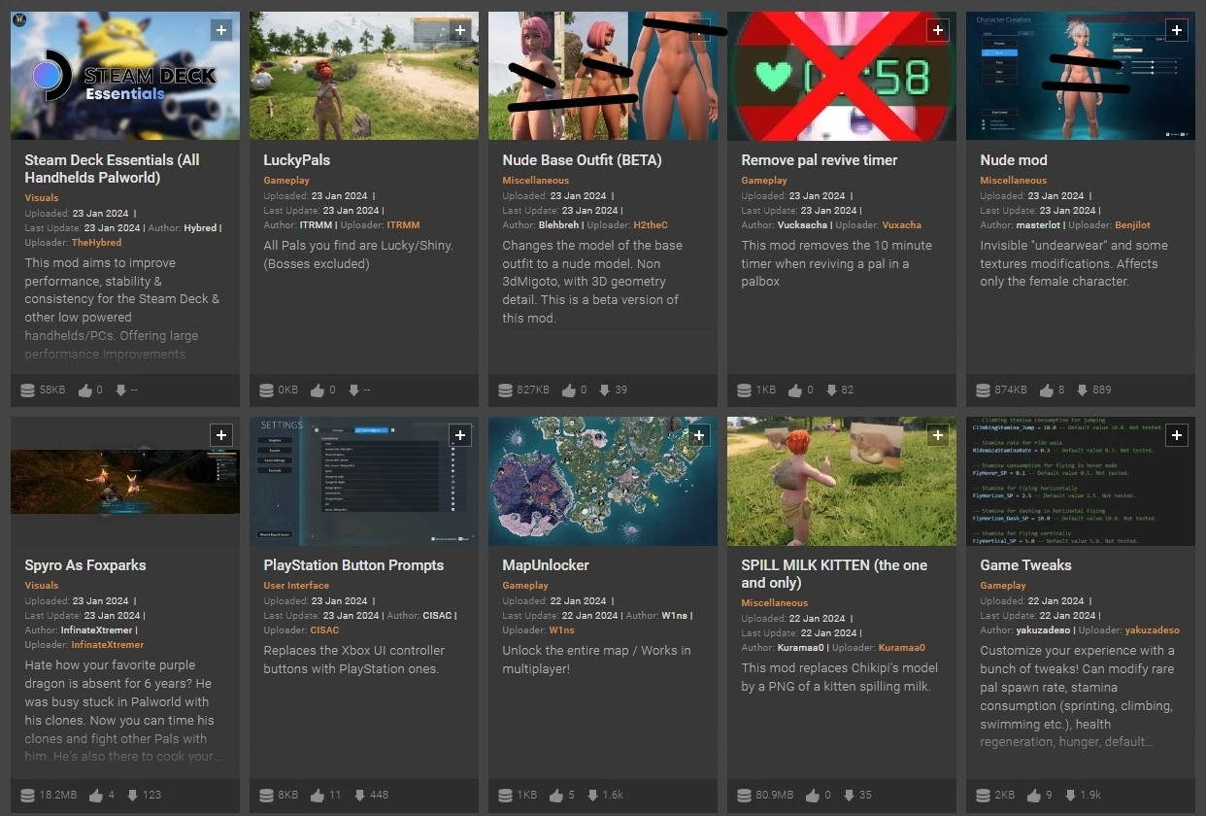Image resolution: width=1206 pixels, height=816 pixels.
Task: Open uploader W1ns profile
Action: tap(561, 630)
